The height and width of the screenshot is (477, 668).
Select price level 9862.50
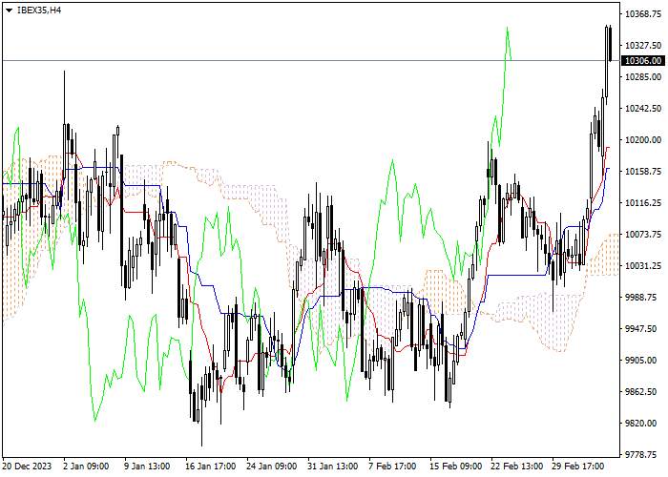[x=641, y=391]
